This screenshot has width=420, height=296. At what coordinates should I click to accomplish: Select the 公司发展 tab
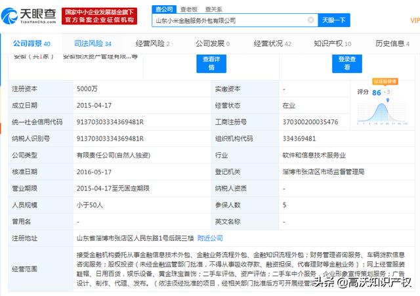213,43
